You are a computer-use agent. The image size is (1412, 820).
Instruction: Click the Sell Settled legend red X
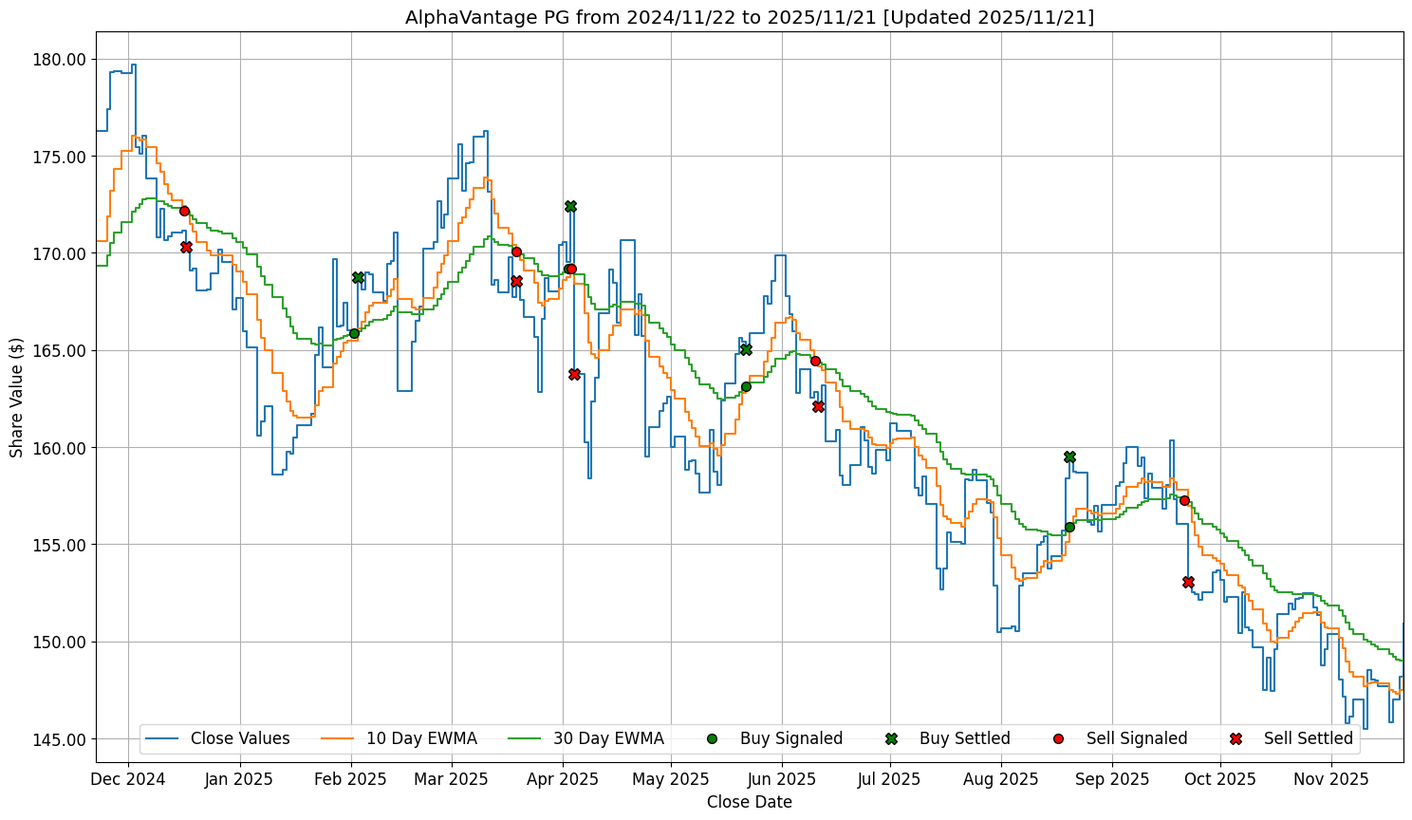pos(1235,738)
